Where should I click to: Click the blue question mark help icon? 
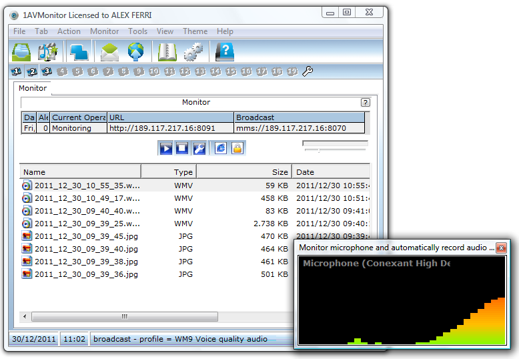225,51
